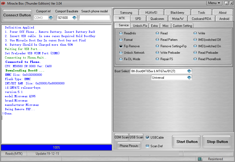Switch to the MTK tab
Screen dimensions: 235x162
point(122,18)
